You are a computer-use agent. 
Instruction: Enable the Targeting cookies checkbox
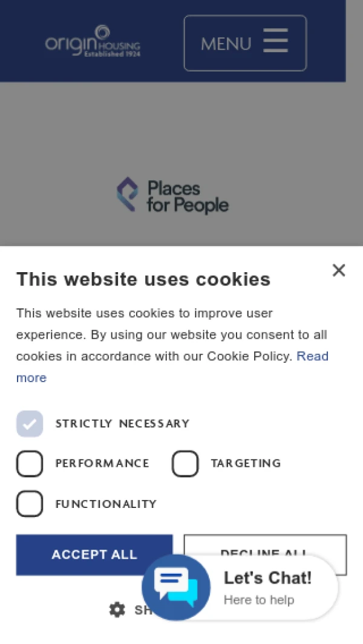185,464
